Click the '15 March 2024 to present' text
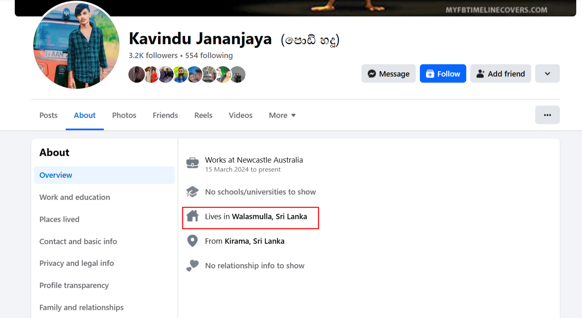Image resolution: width=582 pixels, height=318 pixels. (243, 169)
